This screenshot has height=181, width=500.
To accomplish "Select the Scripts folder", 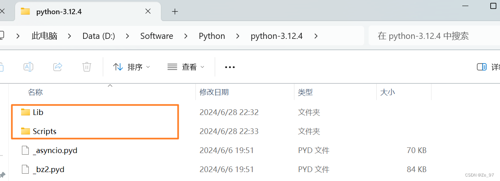I will (x=45, y=131).
